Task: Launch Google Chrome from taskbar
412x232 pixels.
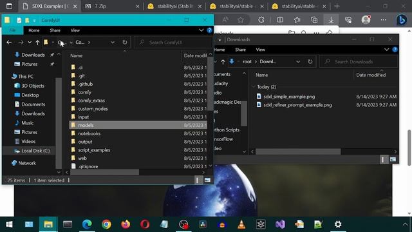Action: pos(106,224)
